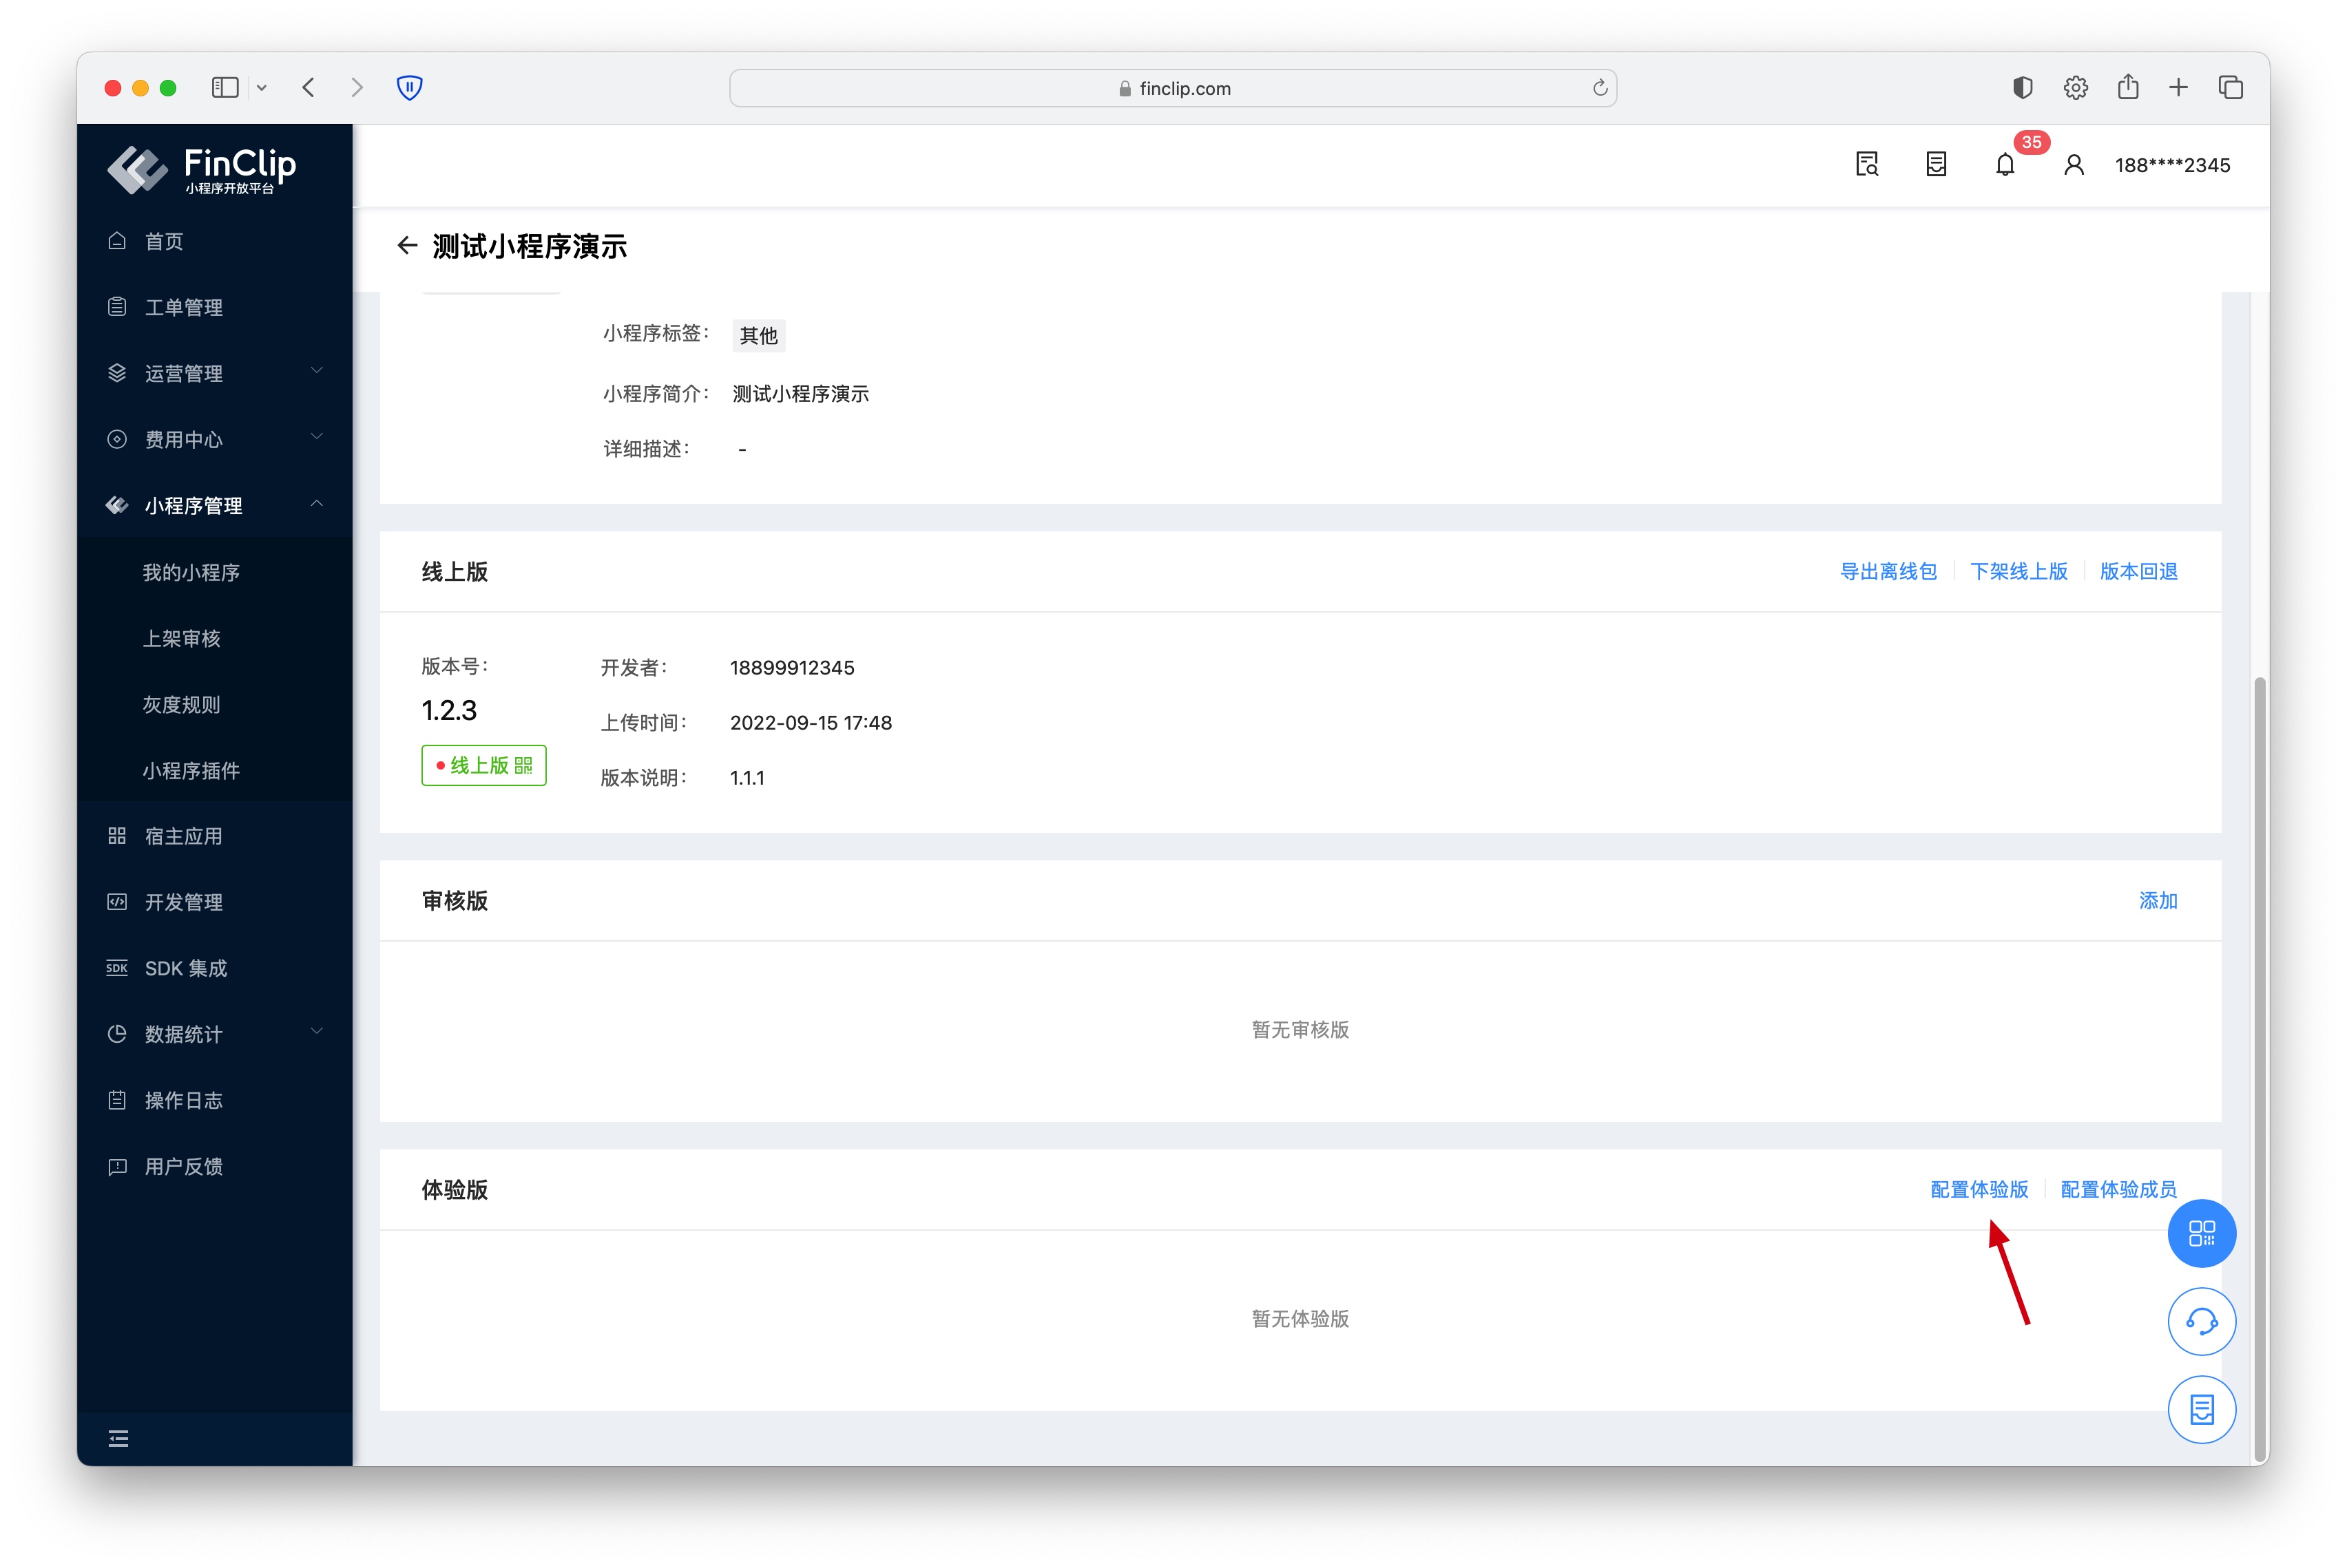Viewport: 2347px width, 1568px height.
Task: Go to 上架审核 submenu item
Action: 181,638
